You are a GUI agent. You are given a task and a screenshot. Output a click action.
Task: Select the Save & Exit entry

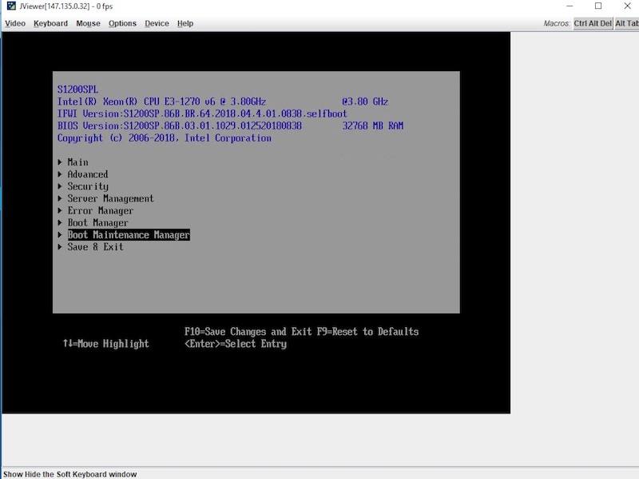[95, 247]
